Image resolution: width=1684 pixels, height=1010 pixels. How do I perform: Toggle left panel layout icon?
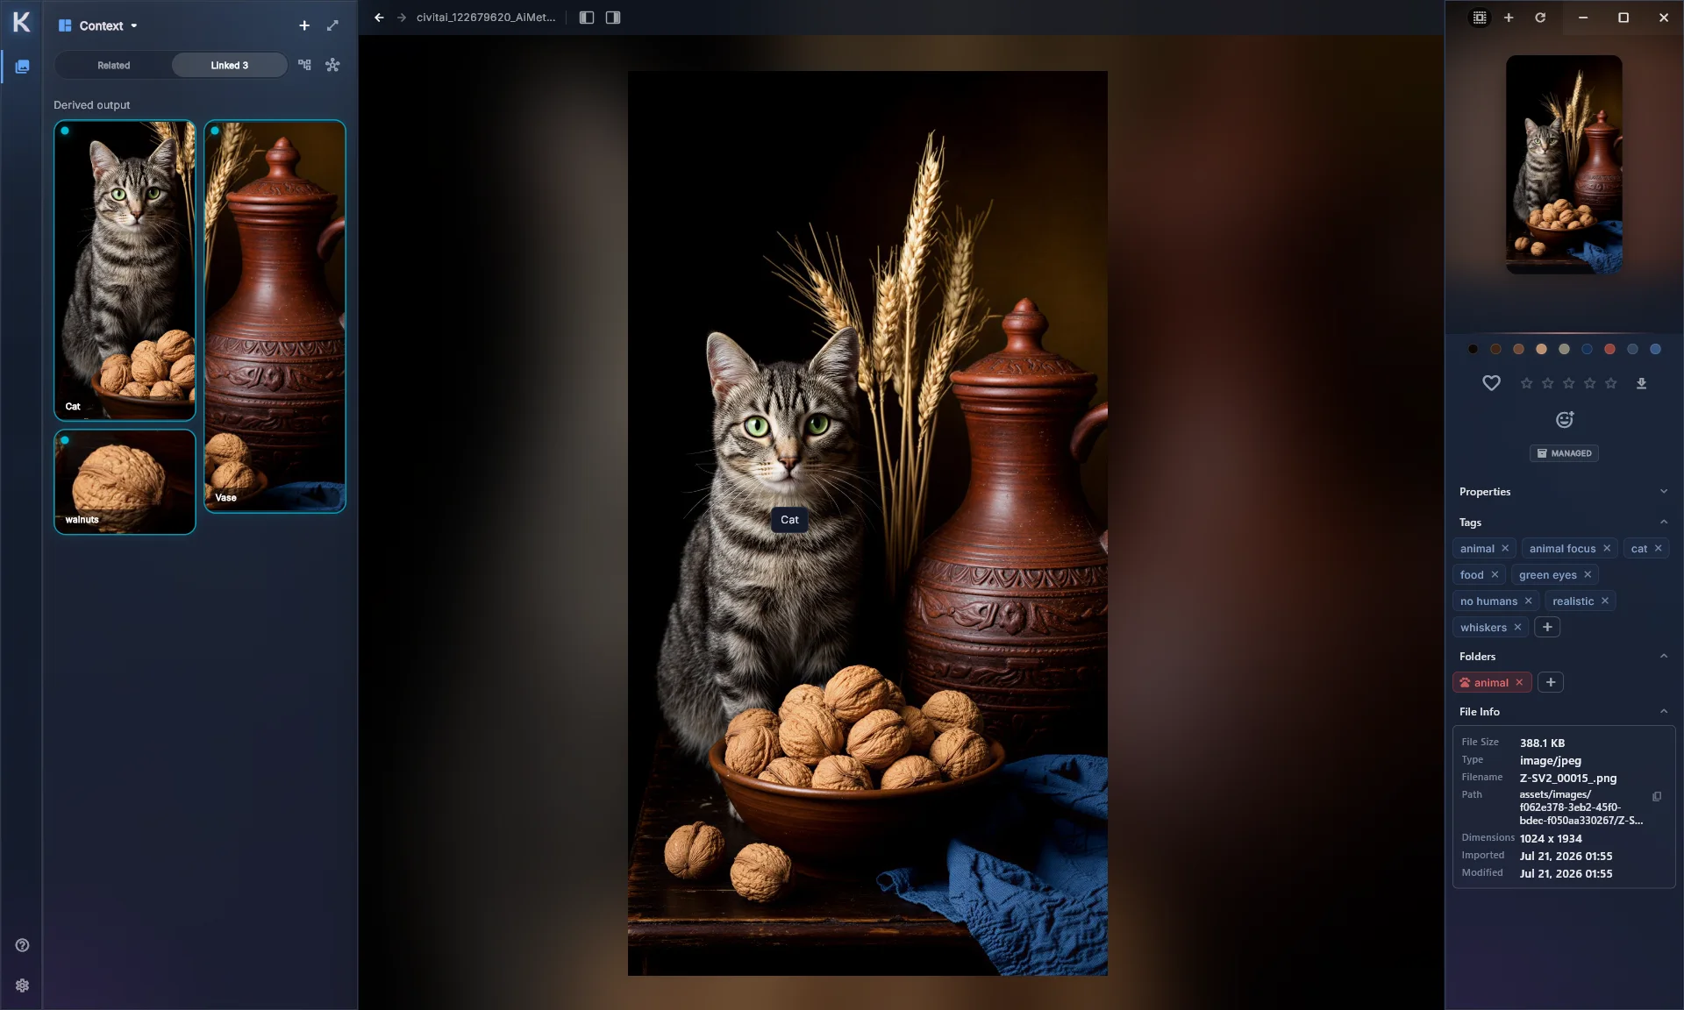coord(587,18)
